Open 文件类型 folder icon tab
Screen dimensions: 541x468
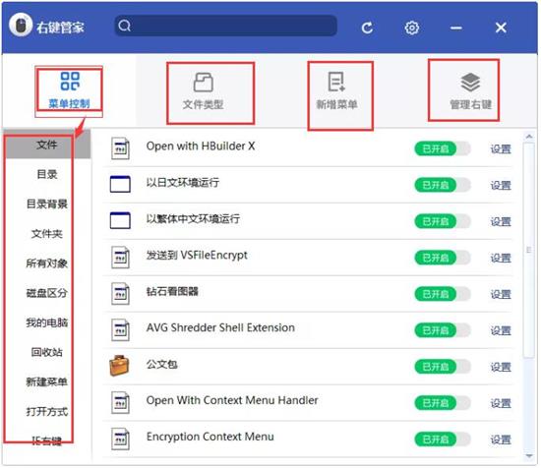[204, 82]
